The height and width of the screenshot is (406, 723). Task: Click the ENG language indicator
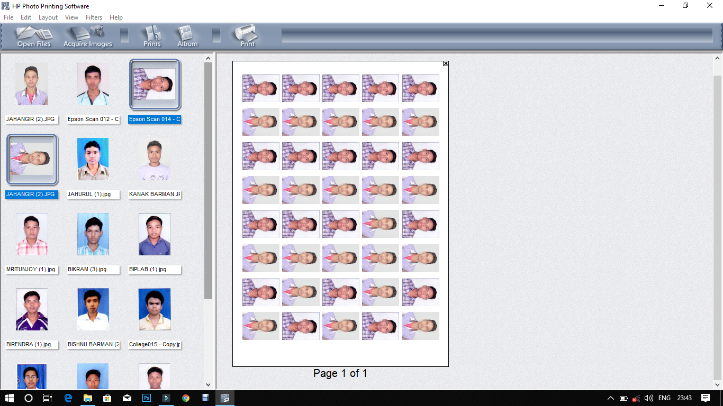664,398
